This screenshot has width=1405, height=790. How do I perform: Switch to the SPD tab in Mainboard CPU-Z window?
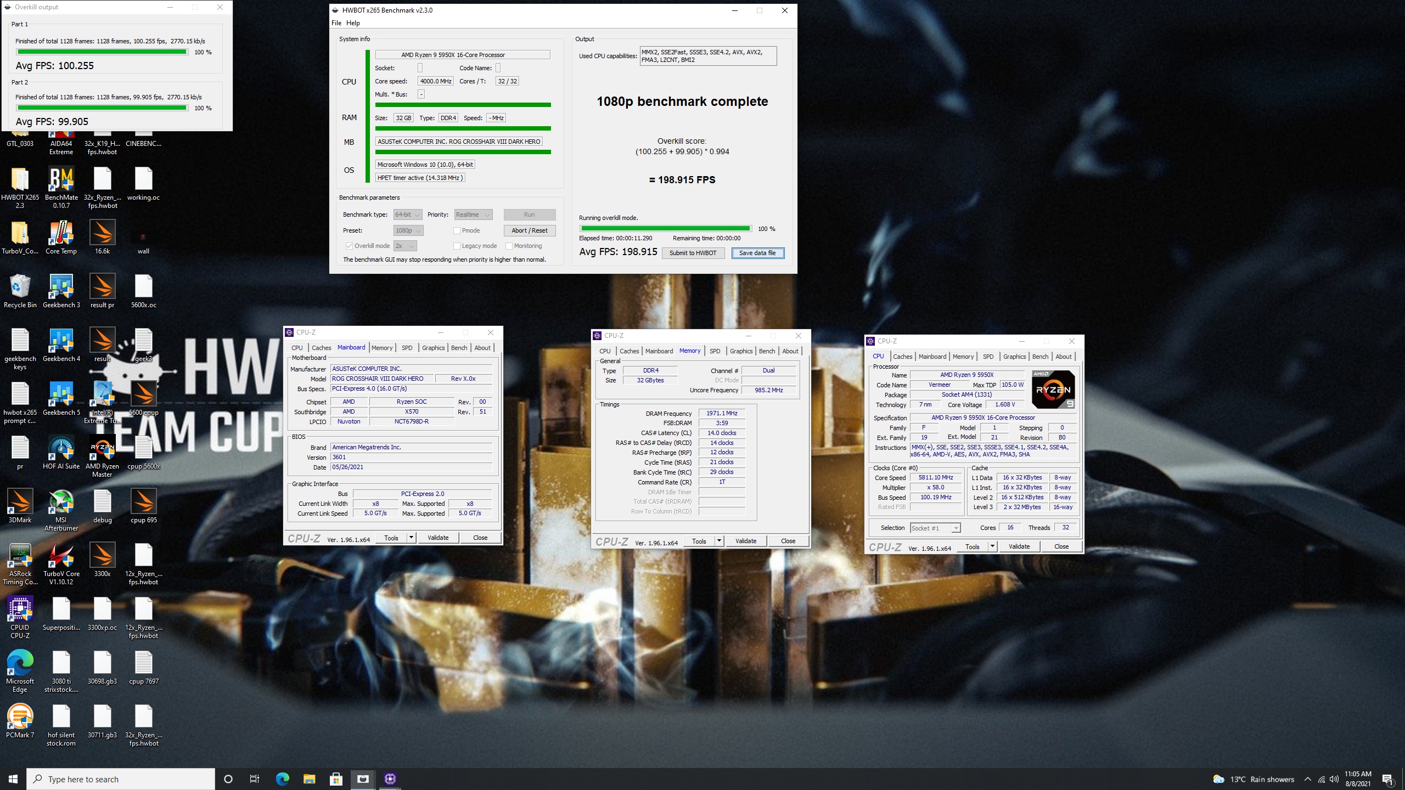click(x=407, y=348)
